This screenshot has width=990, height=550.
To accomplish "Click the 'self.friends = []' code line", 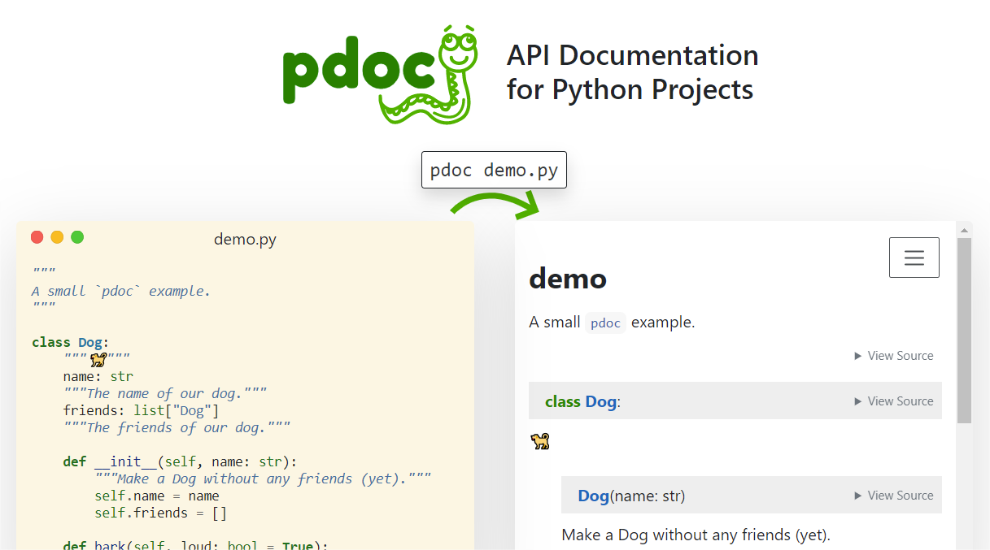I will click(161, 513).
